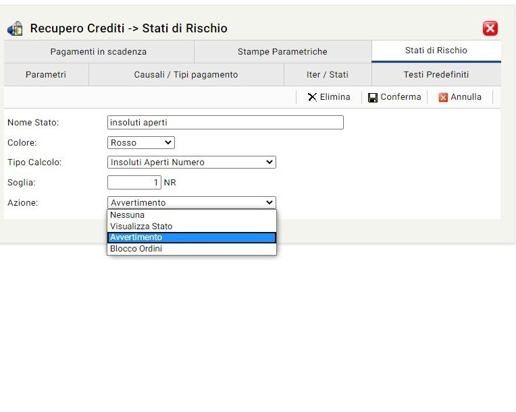The width and height of the screenshot is (516, 412).
Task: Click the Soglia number field
Action: tap(134, 183)
